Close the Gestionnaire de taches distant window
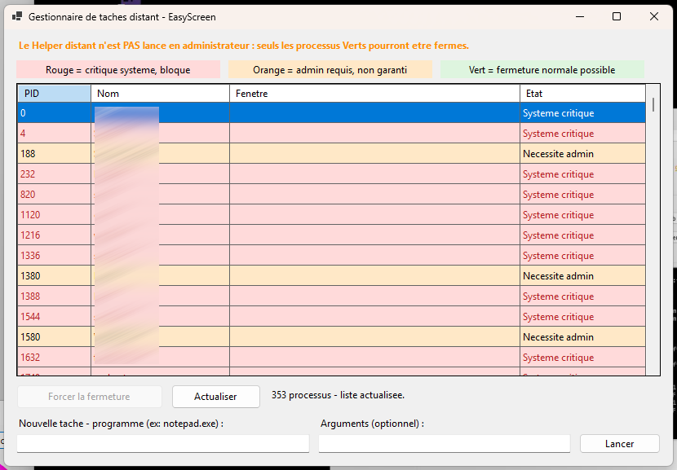677x470 pixels. (x=653, y=16)
